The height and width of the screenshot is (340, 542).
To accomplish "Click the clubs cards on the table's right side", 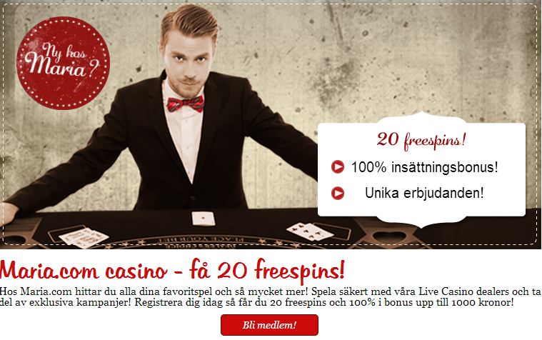I will click(x=310, y=231).
